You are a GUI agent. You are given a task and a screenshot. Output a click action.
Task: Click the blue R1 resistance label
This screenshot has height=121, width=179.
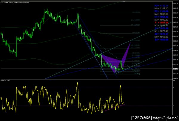(x=161, y=17)
